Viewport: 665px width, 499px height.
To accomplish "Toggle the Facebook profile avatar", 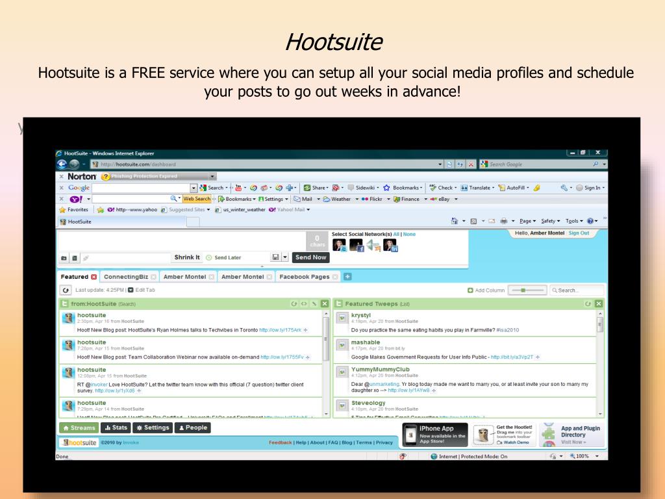I will pyautogui.click(x=357, y=245).
